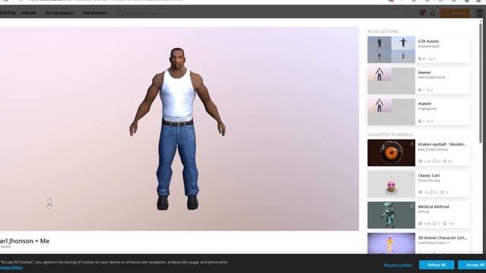Viewport: 486px width, 273px height.
Task: Click the views eye icon on Kraken eyeball
Action: [x=420, y=162]
